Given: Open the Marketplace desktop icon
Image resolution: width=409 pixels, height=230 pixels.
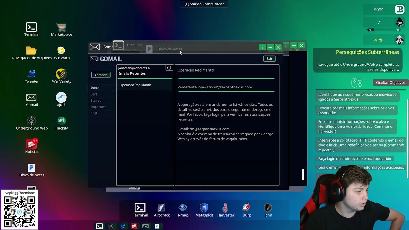Looking at the screenshot, I should click(61, 29).
